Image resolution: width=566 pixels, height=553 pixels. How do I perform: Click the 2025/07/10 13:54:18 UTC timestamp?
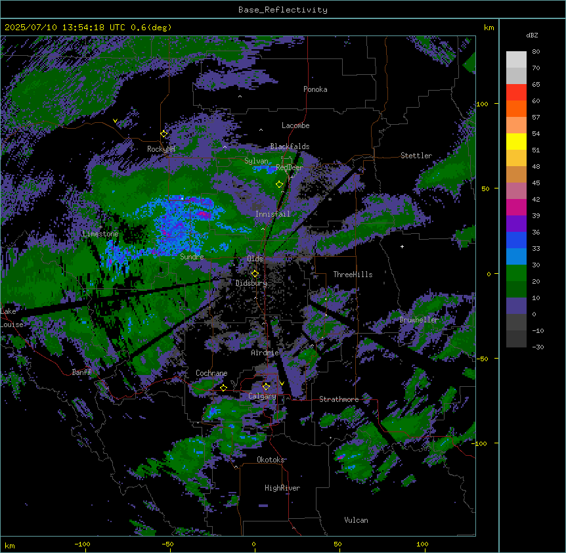coord(64,28)
